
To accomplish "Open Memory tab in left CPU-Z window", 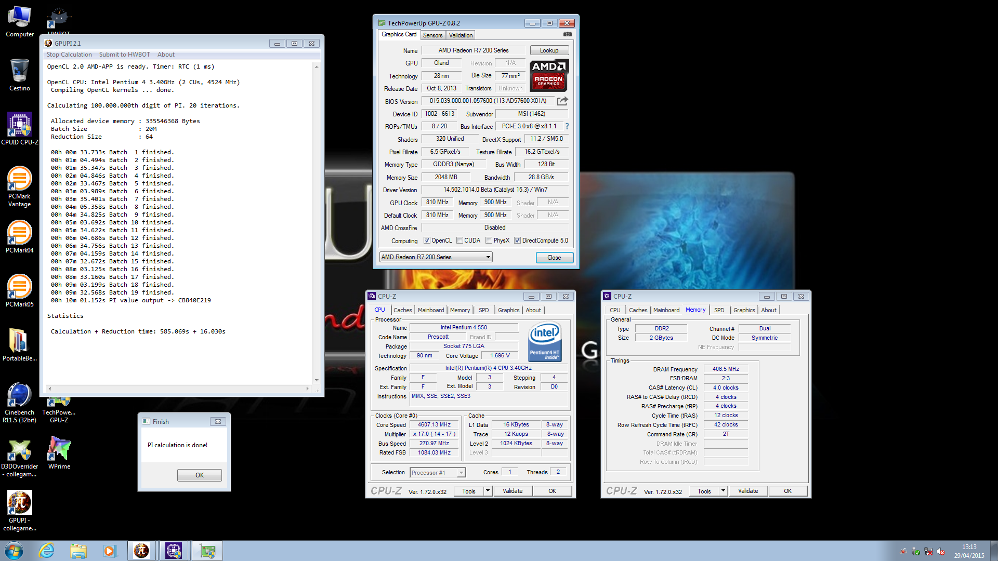I will tap(460, 310).
